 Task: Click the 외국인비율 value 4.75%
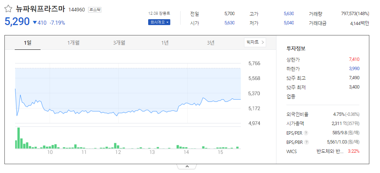pos(339,114)
